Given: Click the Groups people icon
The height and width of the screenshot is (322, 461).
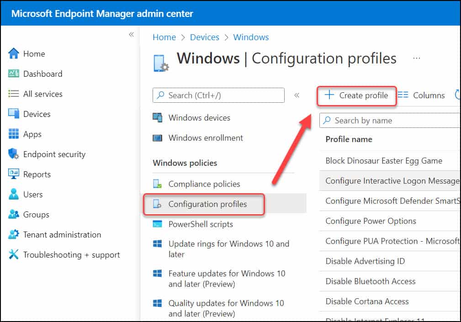Looking at the screenshot, I should (14, 214).
